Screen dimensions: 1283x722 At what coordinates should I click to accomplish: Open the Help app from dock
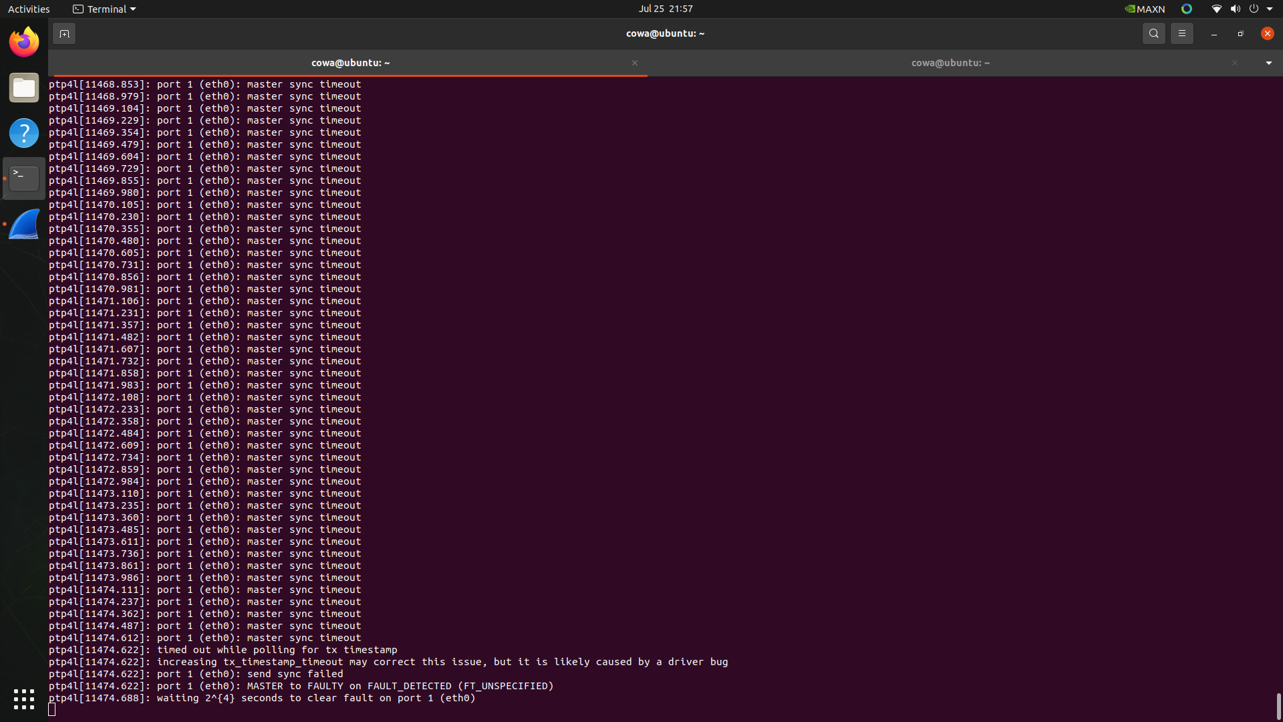tap(24, 133)
